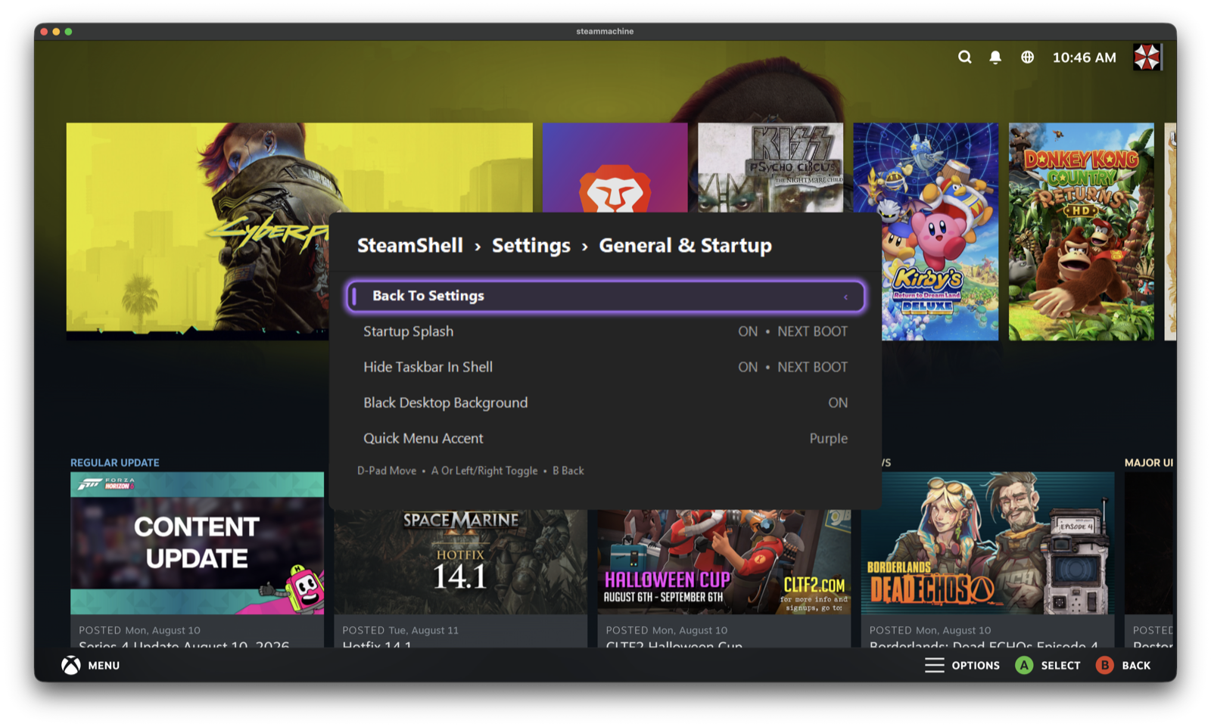This screenshot has height=727, width=1211.
Task: Click the Xbox logo Menu icon
Action: pyautogui.click(x=71, y=666)
